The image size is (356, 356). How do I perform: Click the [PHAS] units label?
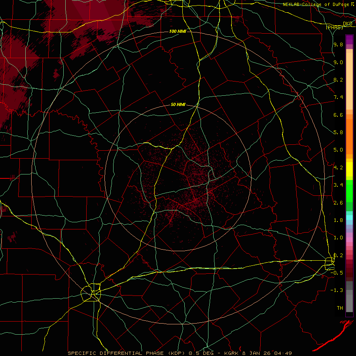(x=334, y=27)
